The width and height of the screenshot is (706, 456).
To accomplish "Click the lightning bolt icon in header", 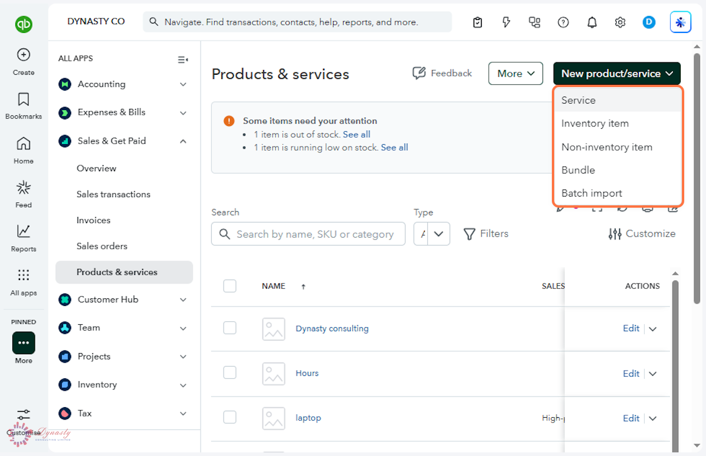I will [x=506, y=22].
